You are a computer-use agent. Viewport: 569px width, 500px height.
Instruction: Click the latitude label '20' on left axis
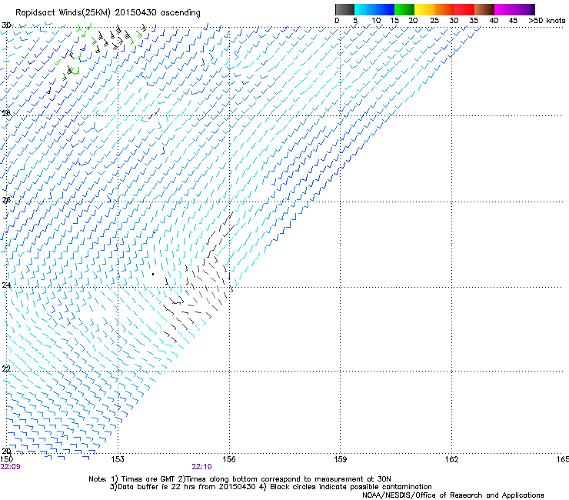click(x=6, y=452)
